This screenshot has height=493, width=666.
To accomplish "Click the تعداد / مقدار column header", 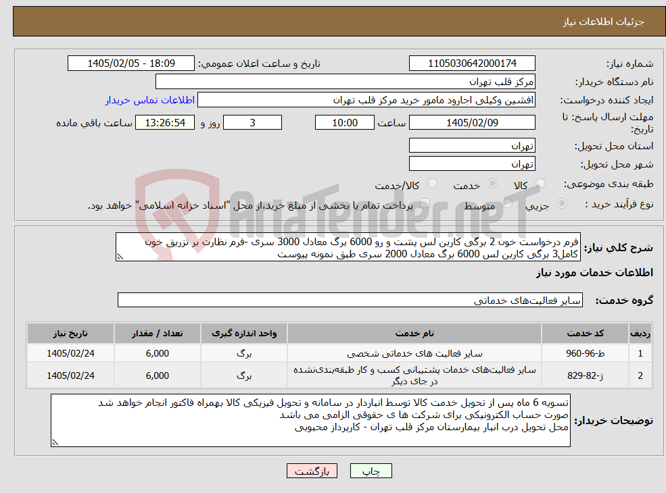I will coord(157,334).
